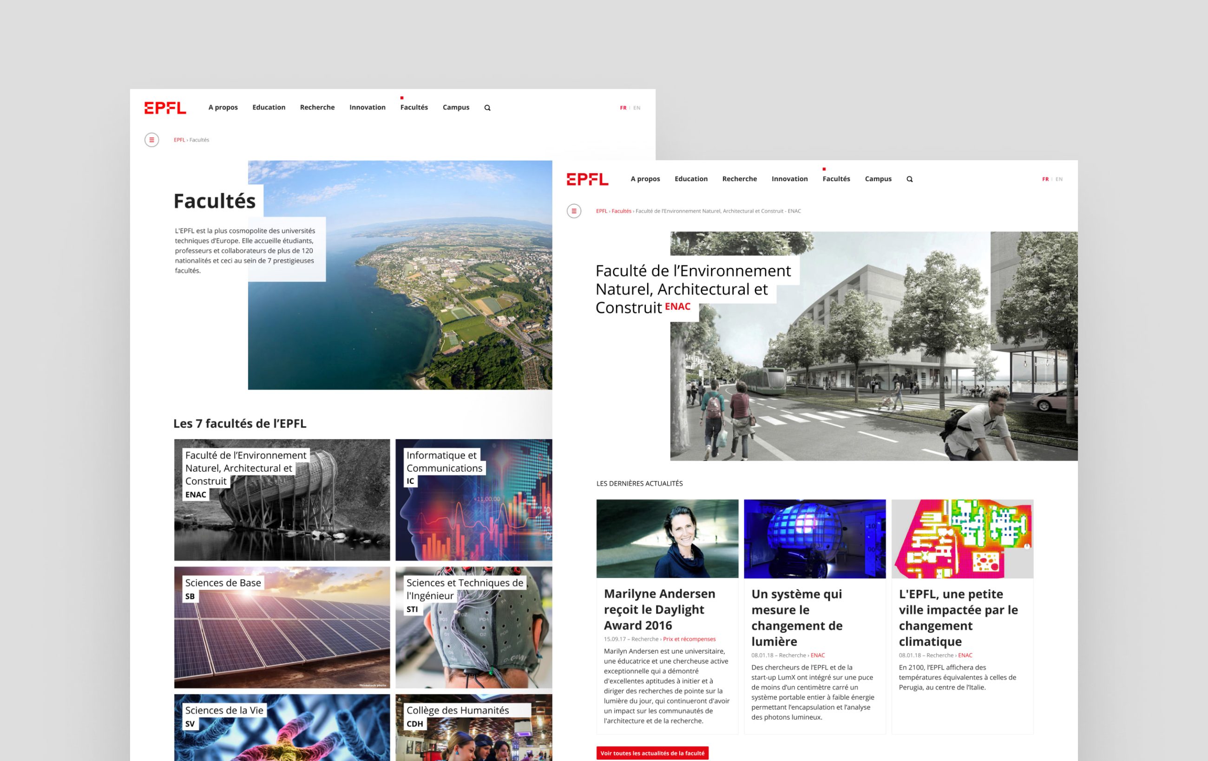1208x761 pixels.
Task: Click the red ENAC label in hero title
Action: (678, 306)
